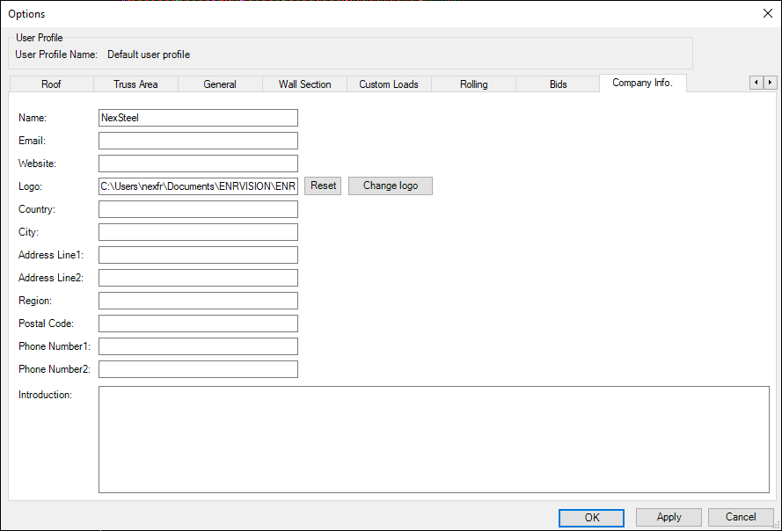Switch to the Roof tab
Image resolution: width=782 pixels, height=531 pixels.
(51, 84)
